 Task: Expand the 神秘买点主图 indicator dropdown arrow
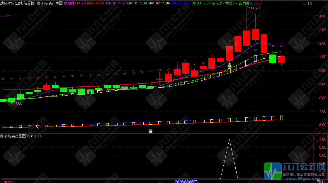coord(39,3)
